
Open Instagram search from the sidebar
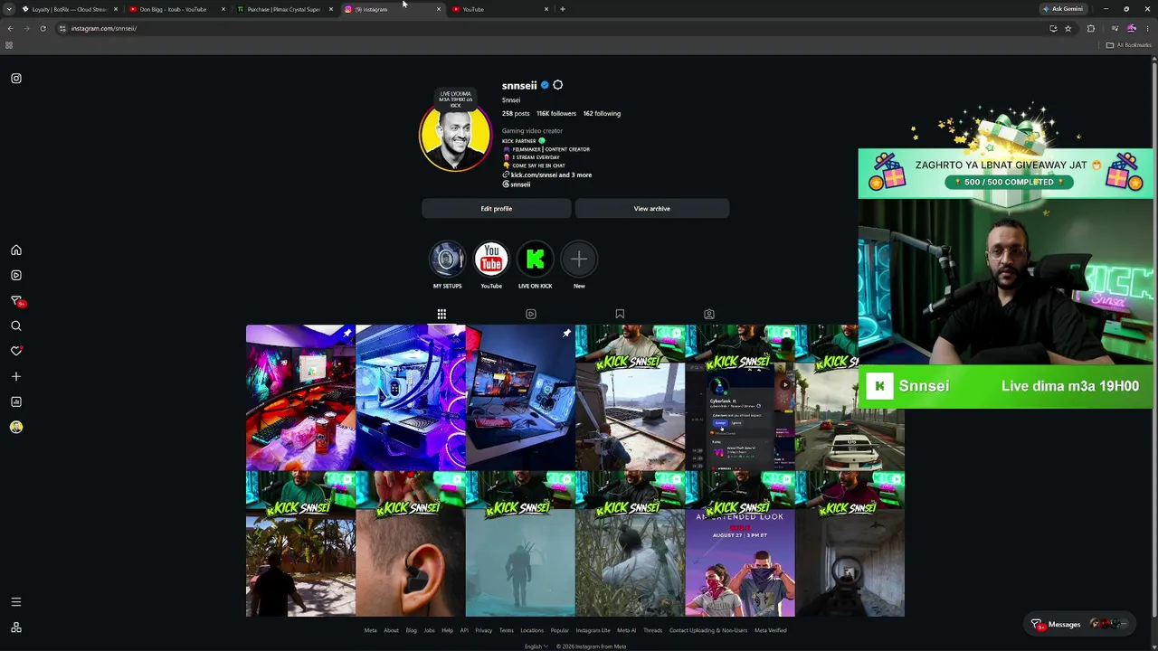16,325
